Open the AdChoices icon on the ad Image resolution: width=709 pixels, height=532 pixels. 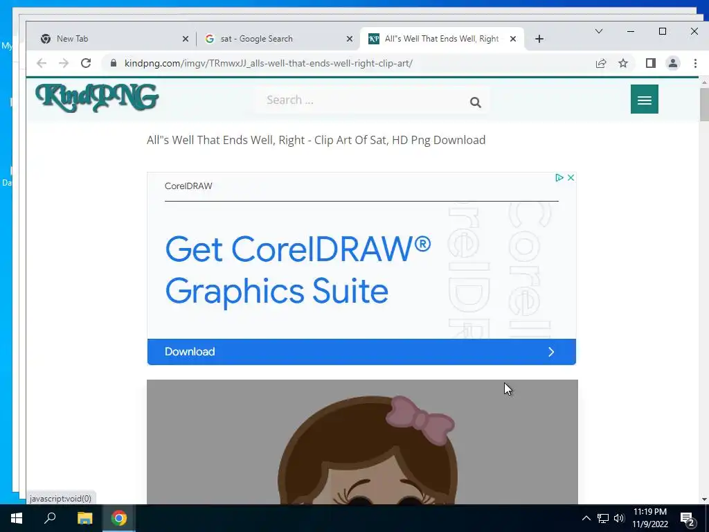[x=559, y=178]
